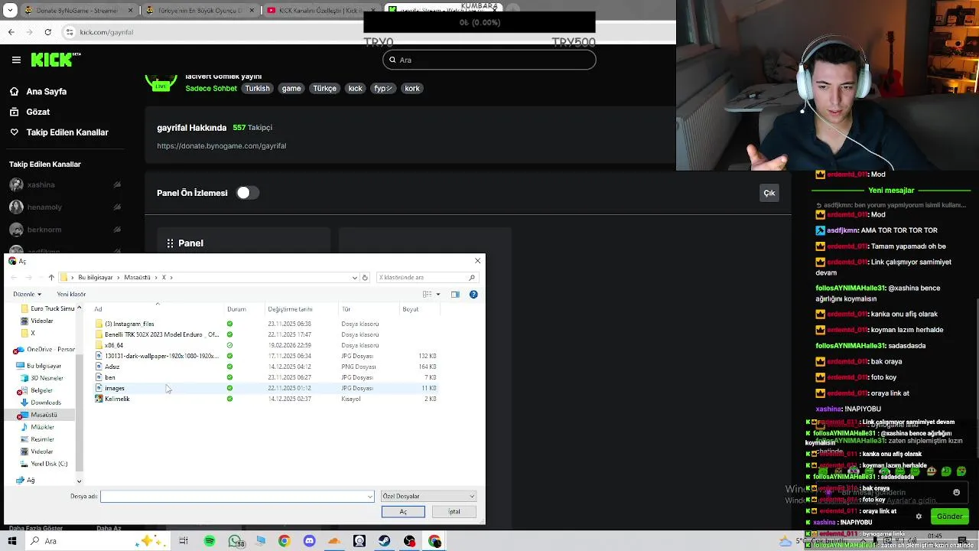Open help in the file dialog
This screenshot has height=551, width=979.
point(473,294)
